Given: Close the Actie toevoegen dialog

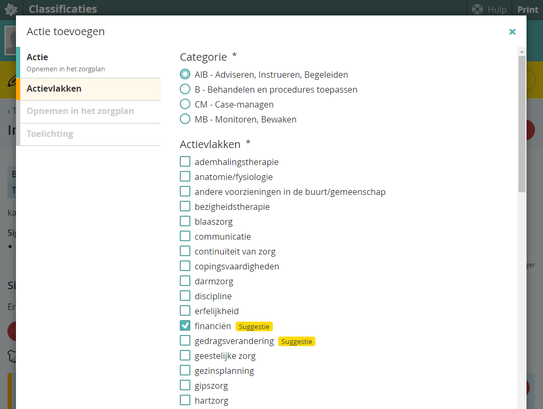Looking at the screenshot, I should pos(512,32).
